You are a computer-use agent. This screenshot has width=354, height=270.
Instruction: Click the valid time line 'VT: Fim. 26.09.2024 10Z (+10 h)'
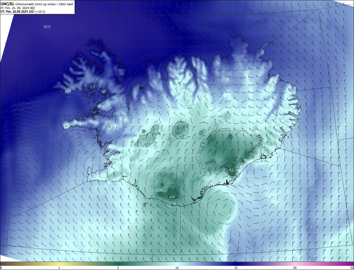[x=23, y=12]
